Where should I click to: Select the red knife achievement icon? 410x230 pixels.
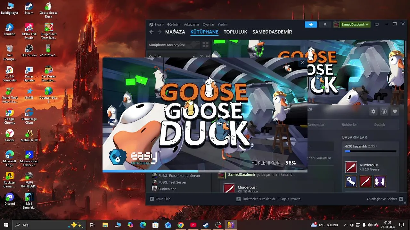click(x=365, y=181)
